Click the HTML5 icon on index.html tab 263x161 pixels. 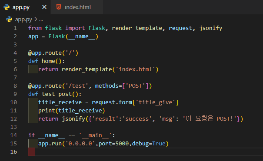point(59,7)
